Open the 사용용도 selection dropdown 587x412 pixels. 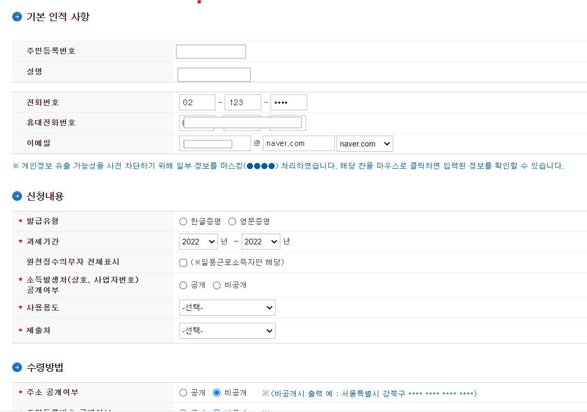(227, 307)
